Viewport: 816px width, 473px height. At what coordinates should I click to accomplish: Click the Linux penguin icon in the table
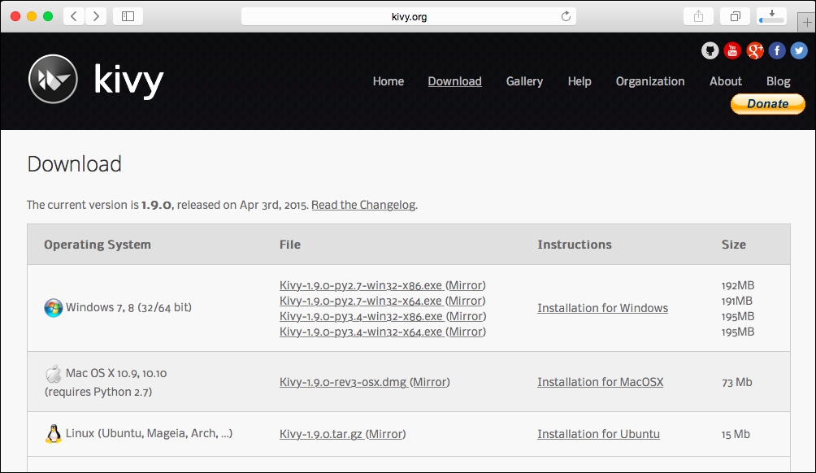tap(53, 434)
